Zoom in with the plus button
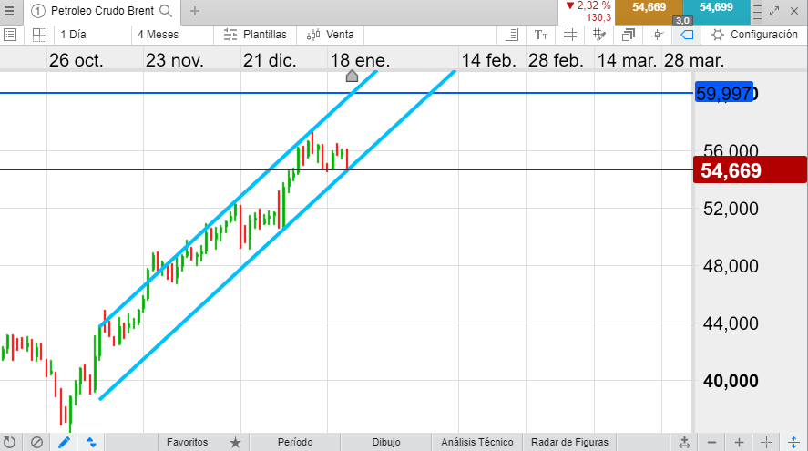 (x=739, y=442)
